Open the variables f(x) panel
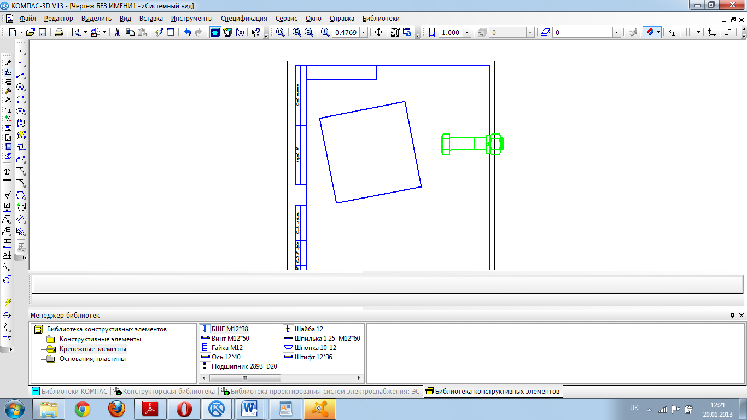Screen dimensions: 747x420 pyautogui.click(x=240, y=32)
